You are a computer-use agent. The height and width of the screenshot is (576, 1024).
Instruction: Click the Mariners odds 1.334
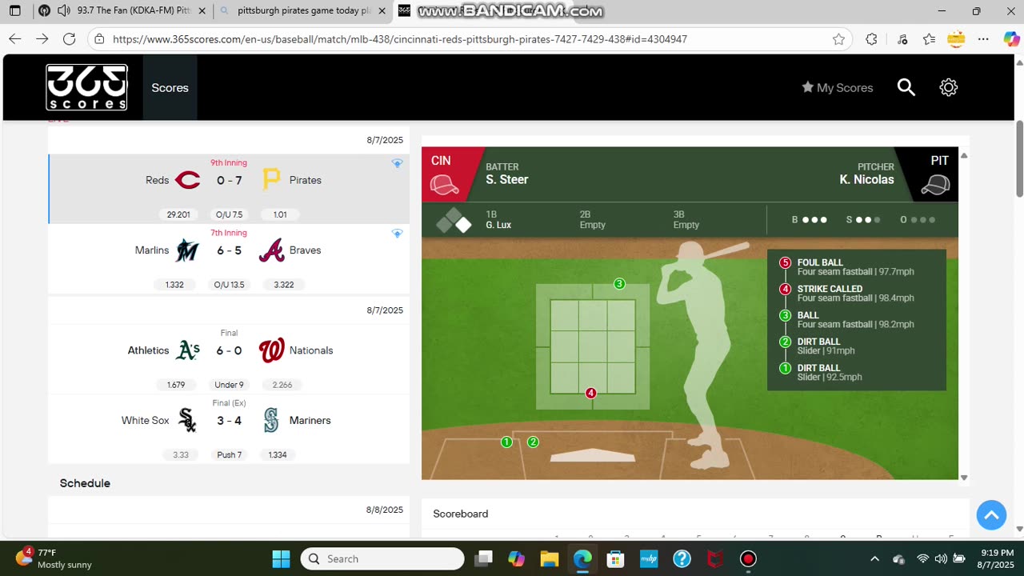[278, 455]
